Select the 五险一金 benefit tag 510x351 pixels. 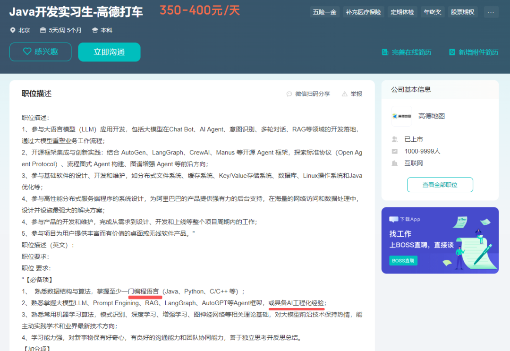pos(324,11)
